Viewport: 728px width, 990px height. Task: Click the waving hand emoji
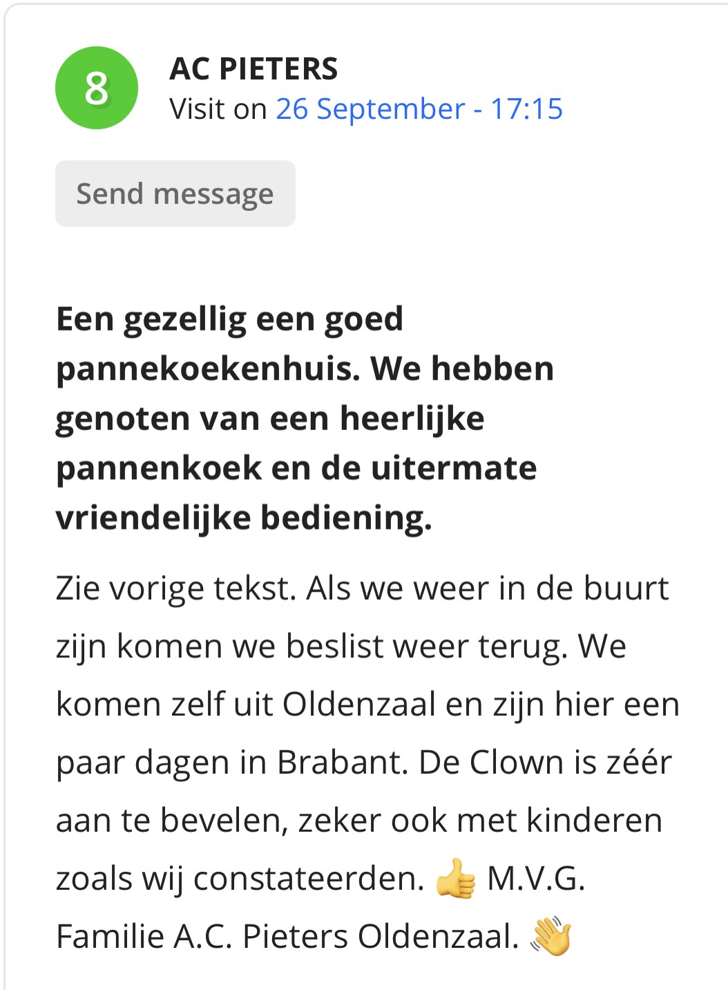point(550,937)
